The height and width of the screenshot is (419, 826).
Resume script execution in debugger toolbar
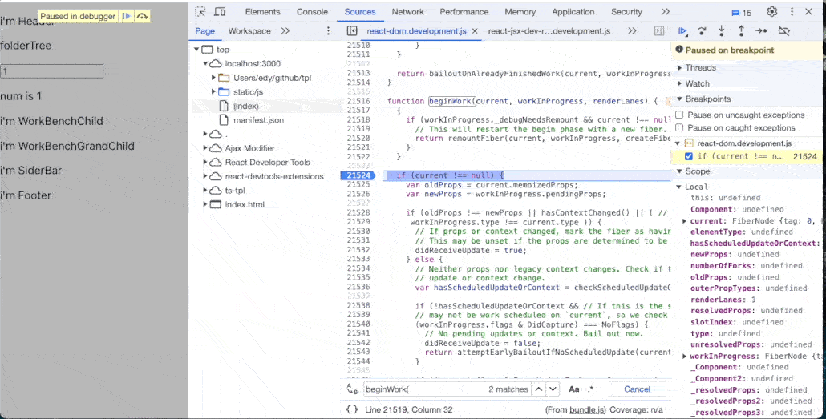(682, 31)
